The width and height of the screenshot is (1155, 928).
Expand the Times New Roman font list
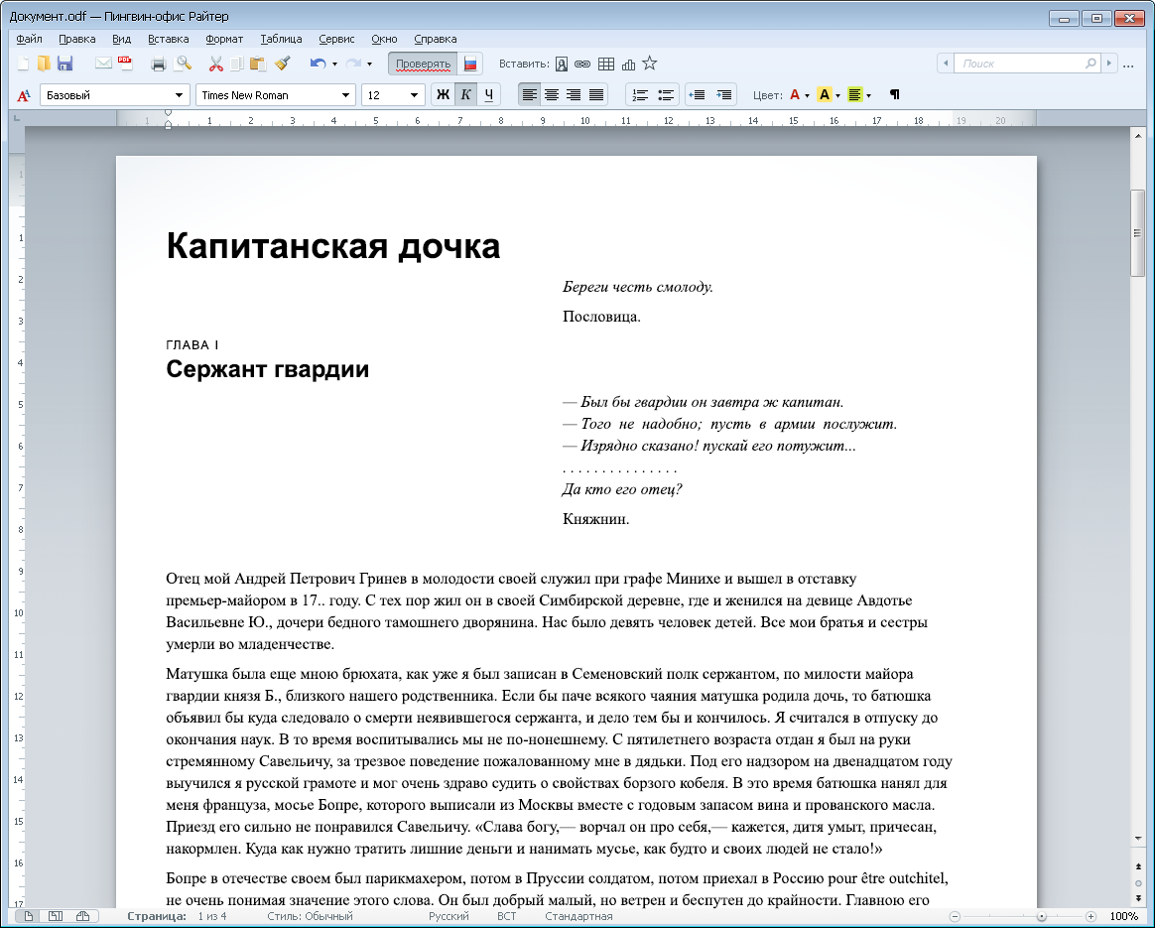coord(346,95)
